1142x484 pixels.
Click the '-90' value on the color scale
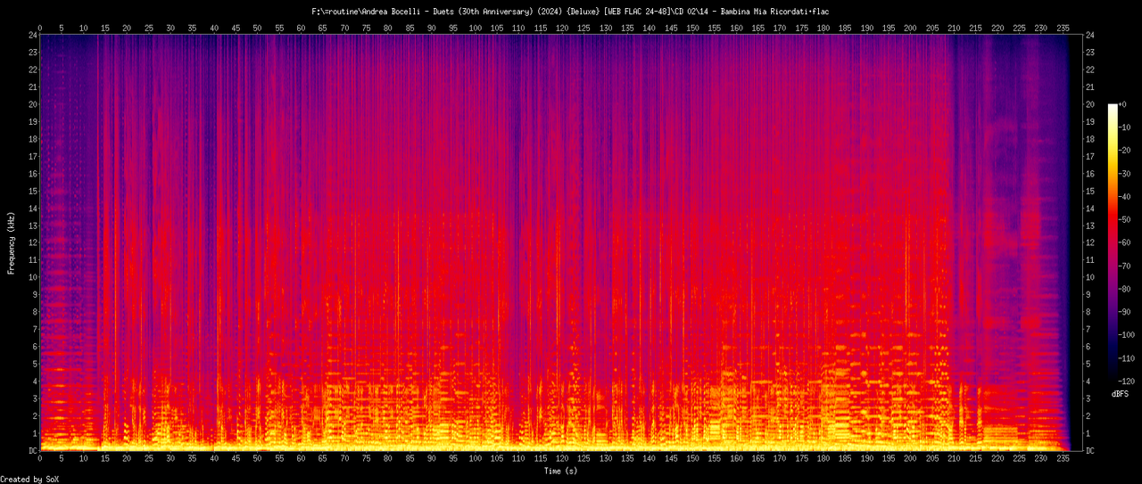[x=1126, y=312]
